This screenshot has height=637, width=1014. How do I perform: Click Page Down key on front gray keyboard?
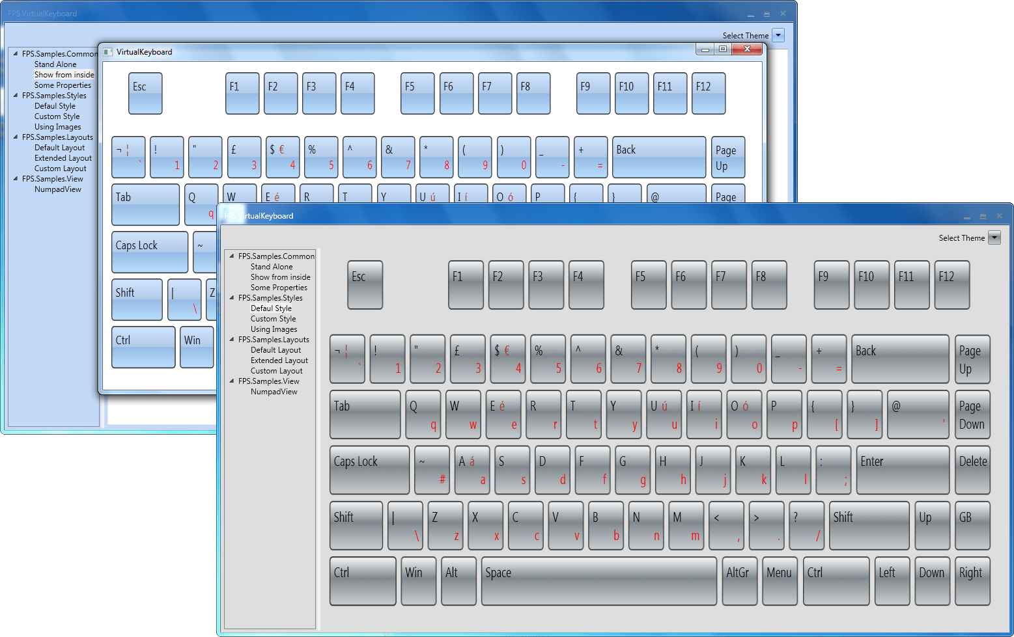[973, 414]
